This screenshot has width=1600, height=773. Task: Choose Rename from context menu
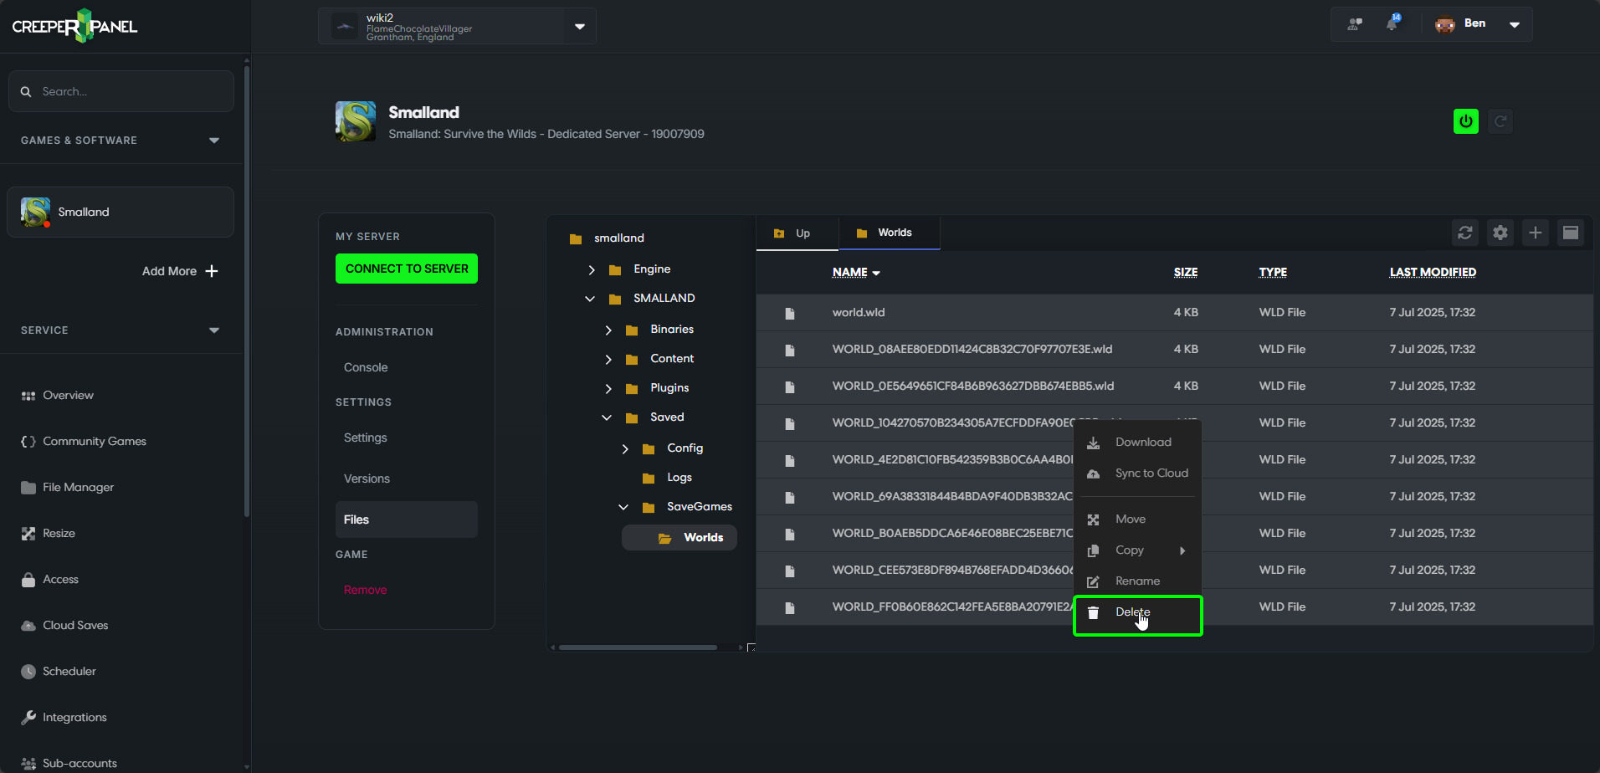coord(1138,581)
